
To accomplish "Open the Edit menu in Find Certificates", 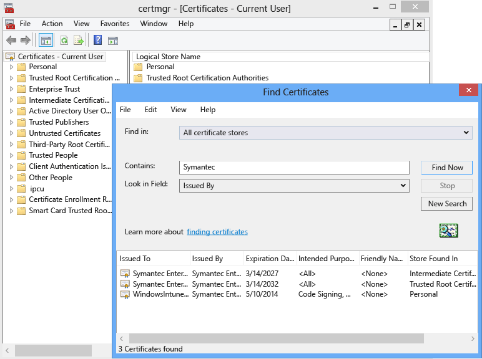I will click(x=150, y=110).
